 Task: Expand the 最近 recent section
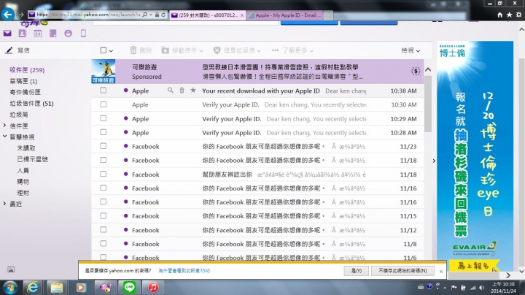(x=4, y=204)
